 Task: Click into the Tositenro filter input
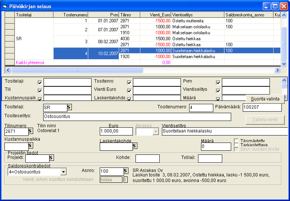tap(157, 82)
